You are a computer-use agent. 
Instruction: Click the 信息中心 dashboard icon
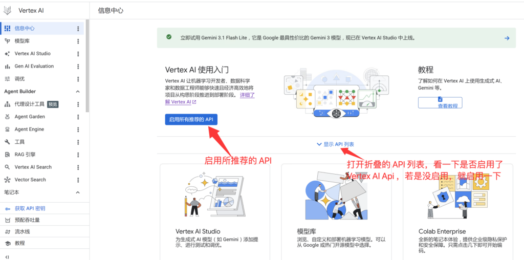click(7, 29)
